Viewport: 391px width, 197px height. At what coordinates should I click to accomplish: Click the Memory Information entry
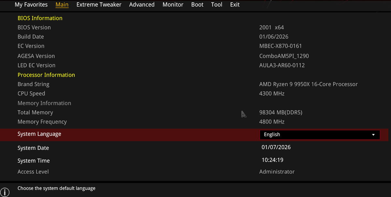click(44, 103)
